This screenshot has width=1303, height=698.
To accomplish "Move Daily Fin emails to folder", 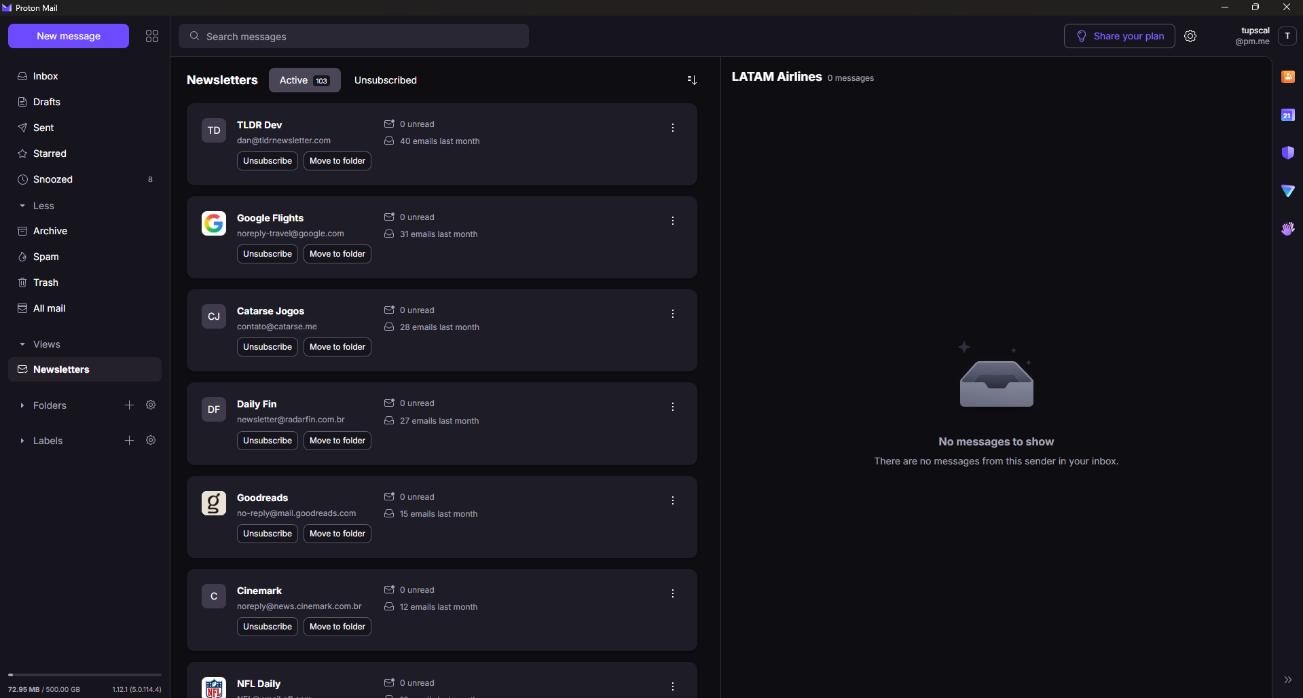I will tap(337, 441).
